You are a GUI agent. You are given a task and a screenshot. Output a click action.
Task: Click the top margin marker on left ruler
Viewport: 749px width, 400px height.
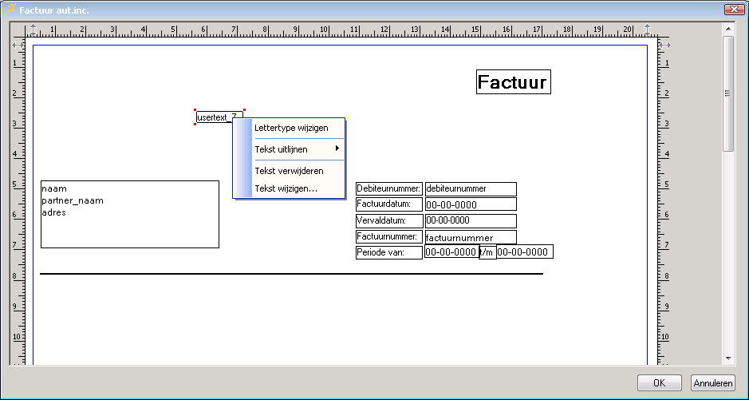click(18, 46)
